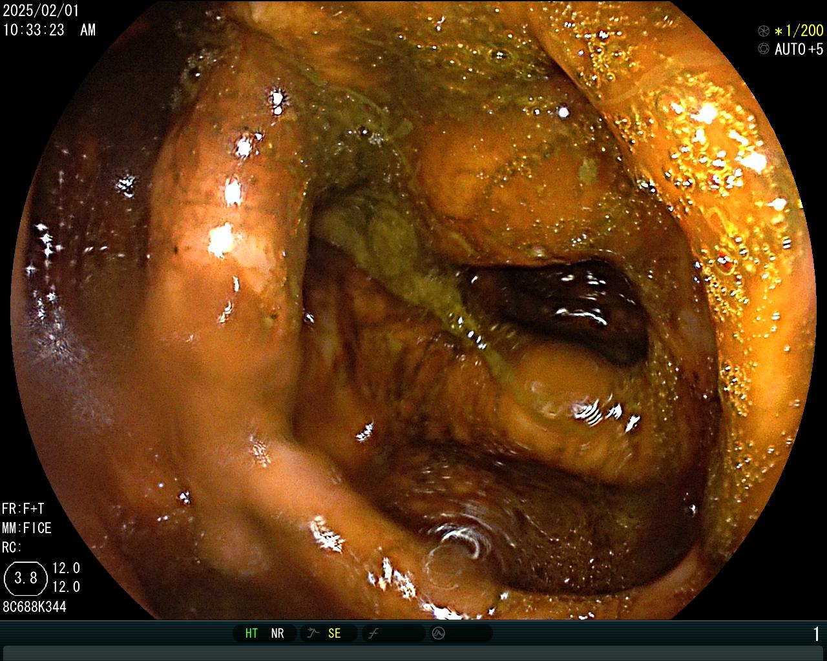Click the NR noise reduction indicator
Image resolution: width=827 pixels, height=661 pixels.
(x=277, y=633)
